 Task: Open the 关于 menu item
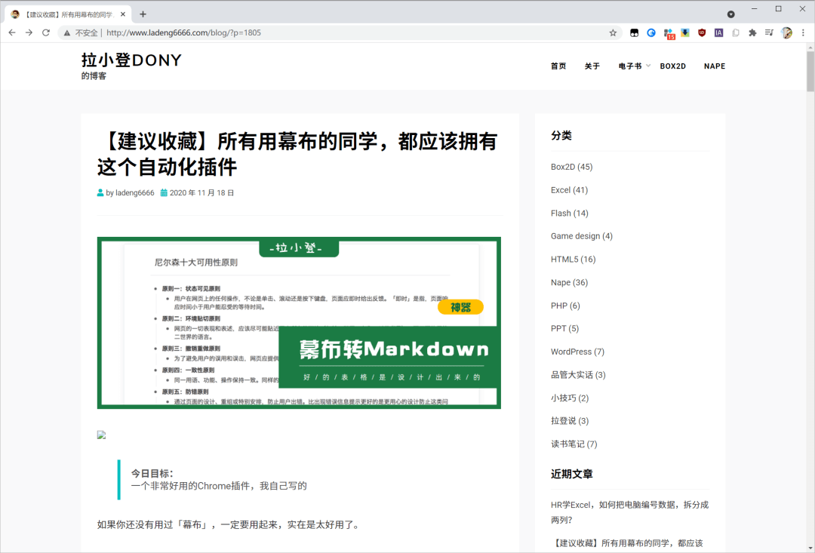pyautogui.click(x=592, y=66)
